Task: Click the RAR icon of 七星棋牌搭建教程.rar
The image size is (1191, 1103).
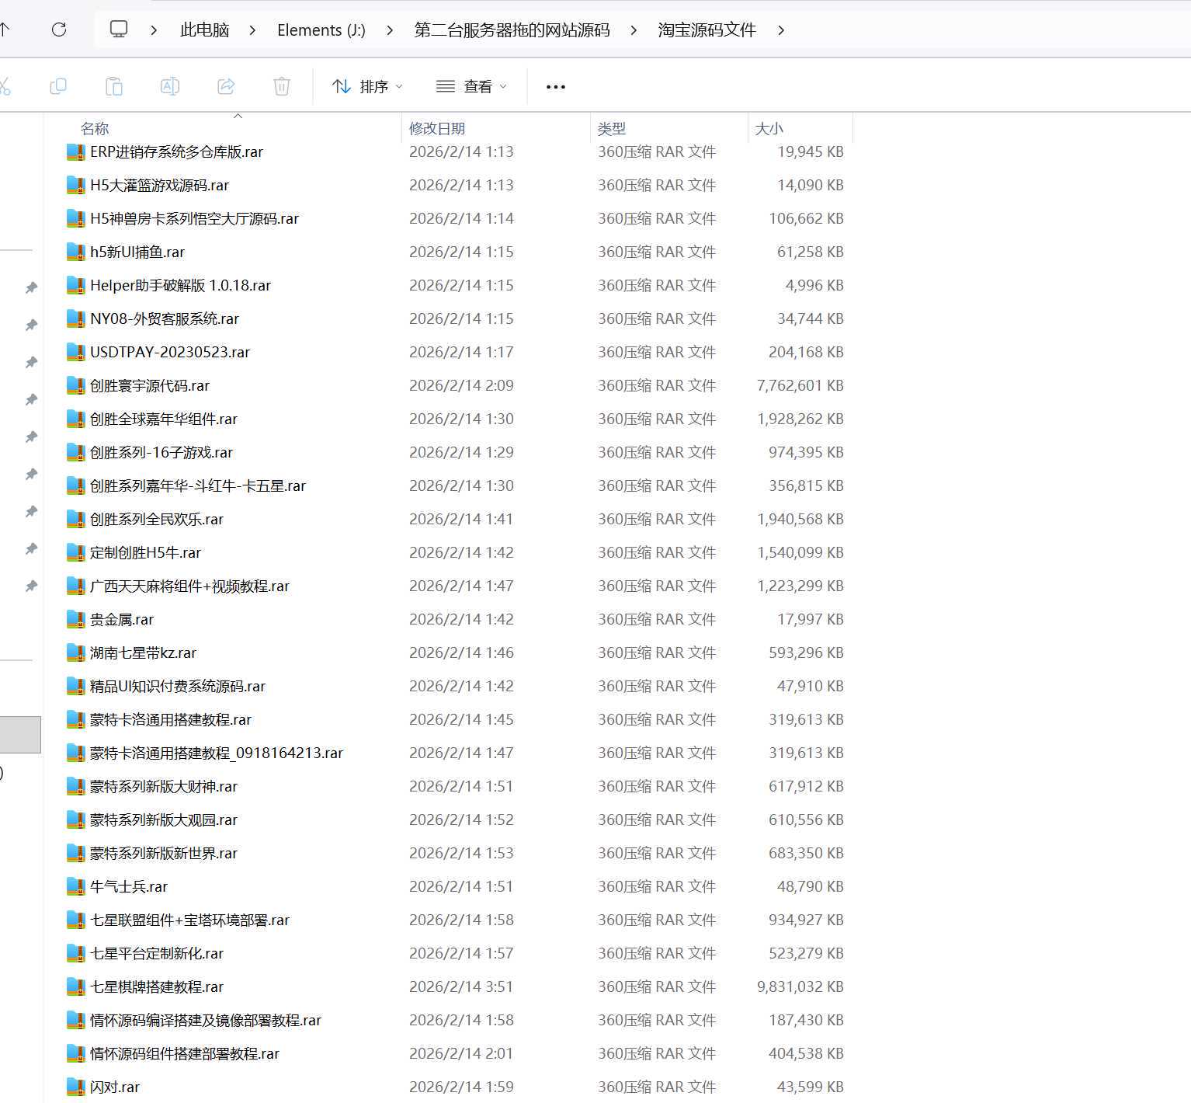Action: point(75,986)
